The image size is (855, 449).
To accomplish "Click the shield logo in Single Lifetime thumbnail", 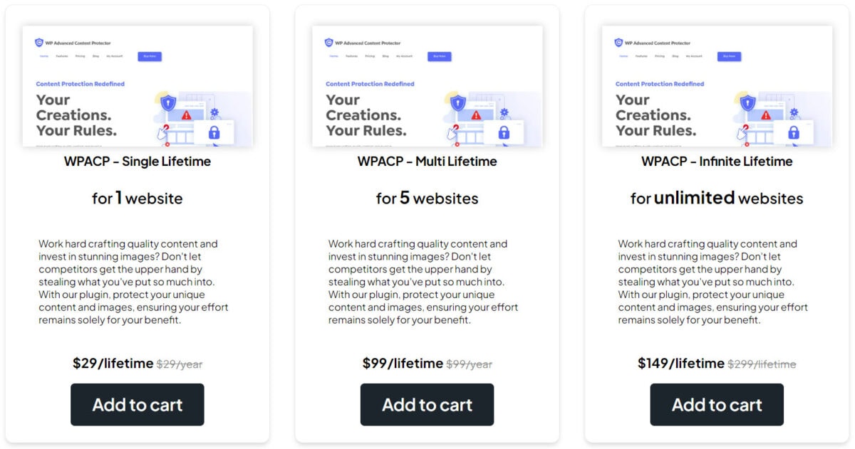I will tap(39, 42).
